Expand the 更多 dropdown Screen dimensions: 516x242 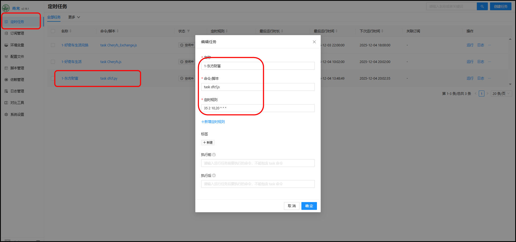pyautogui.click(x=74, y=17)
